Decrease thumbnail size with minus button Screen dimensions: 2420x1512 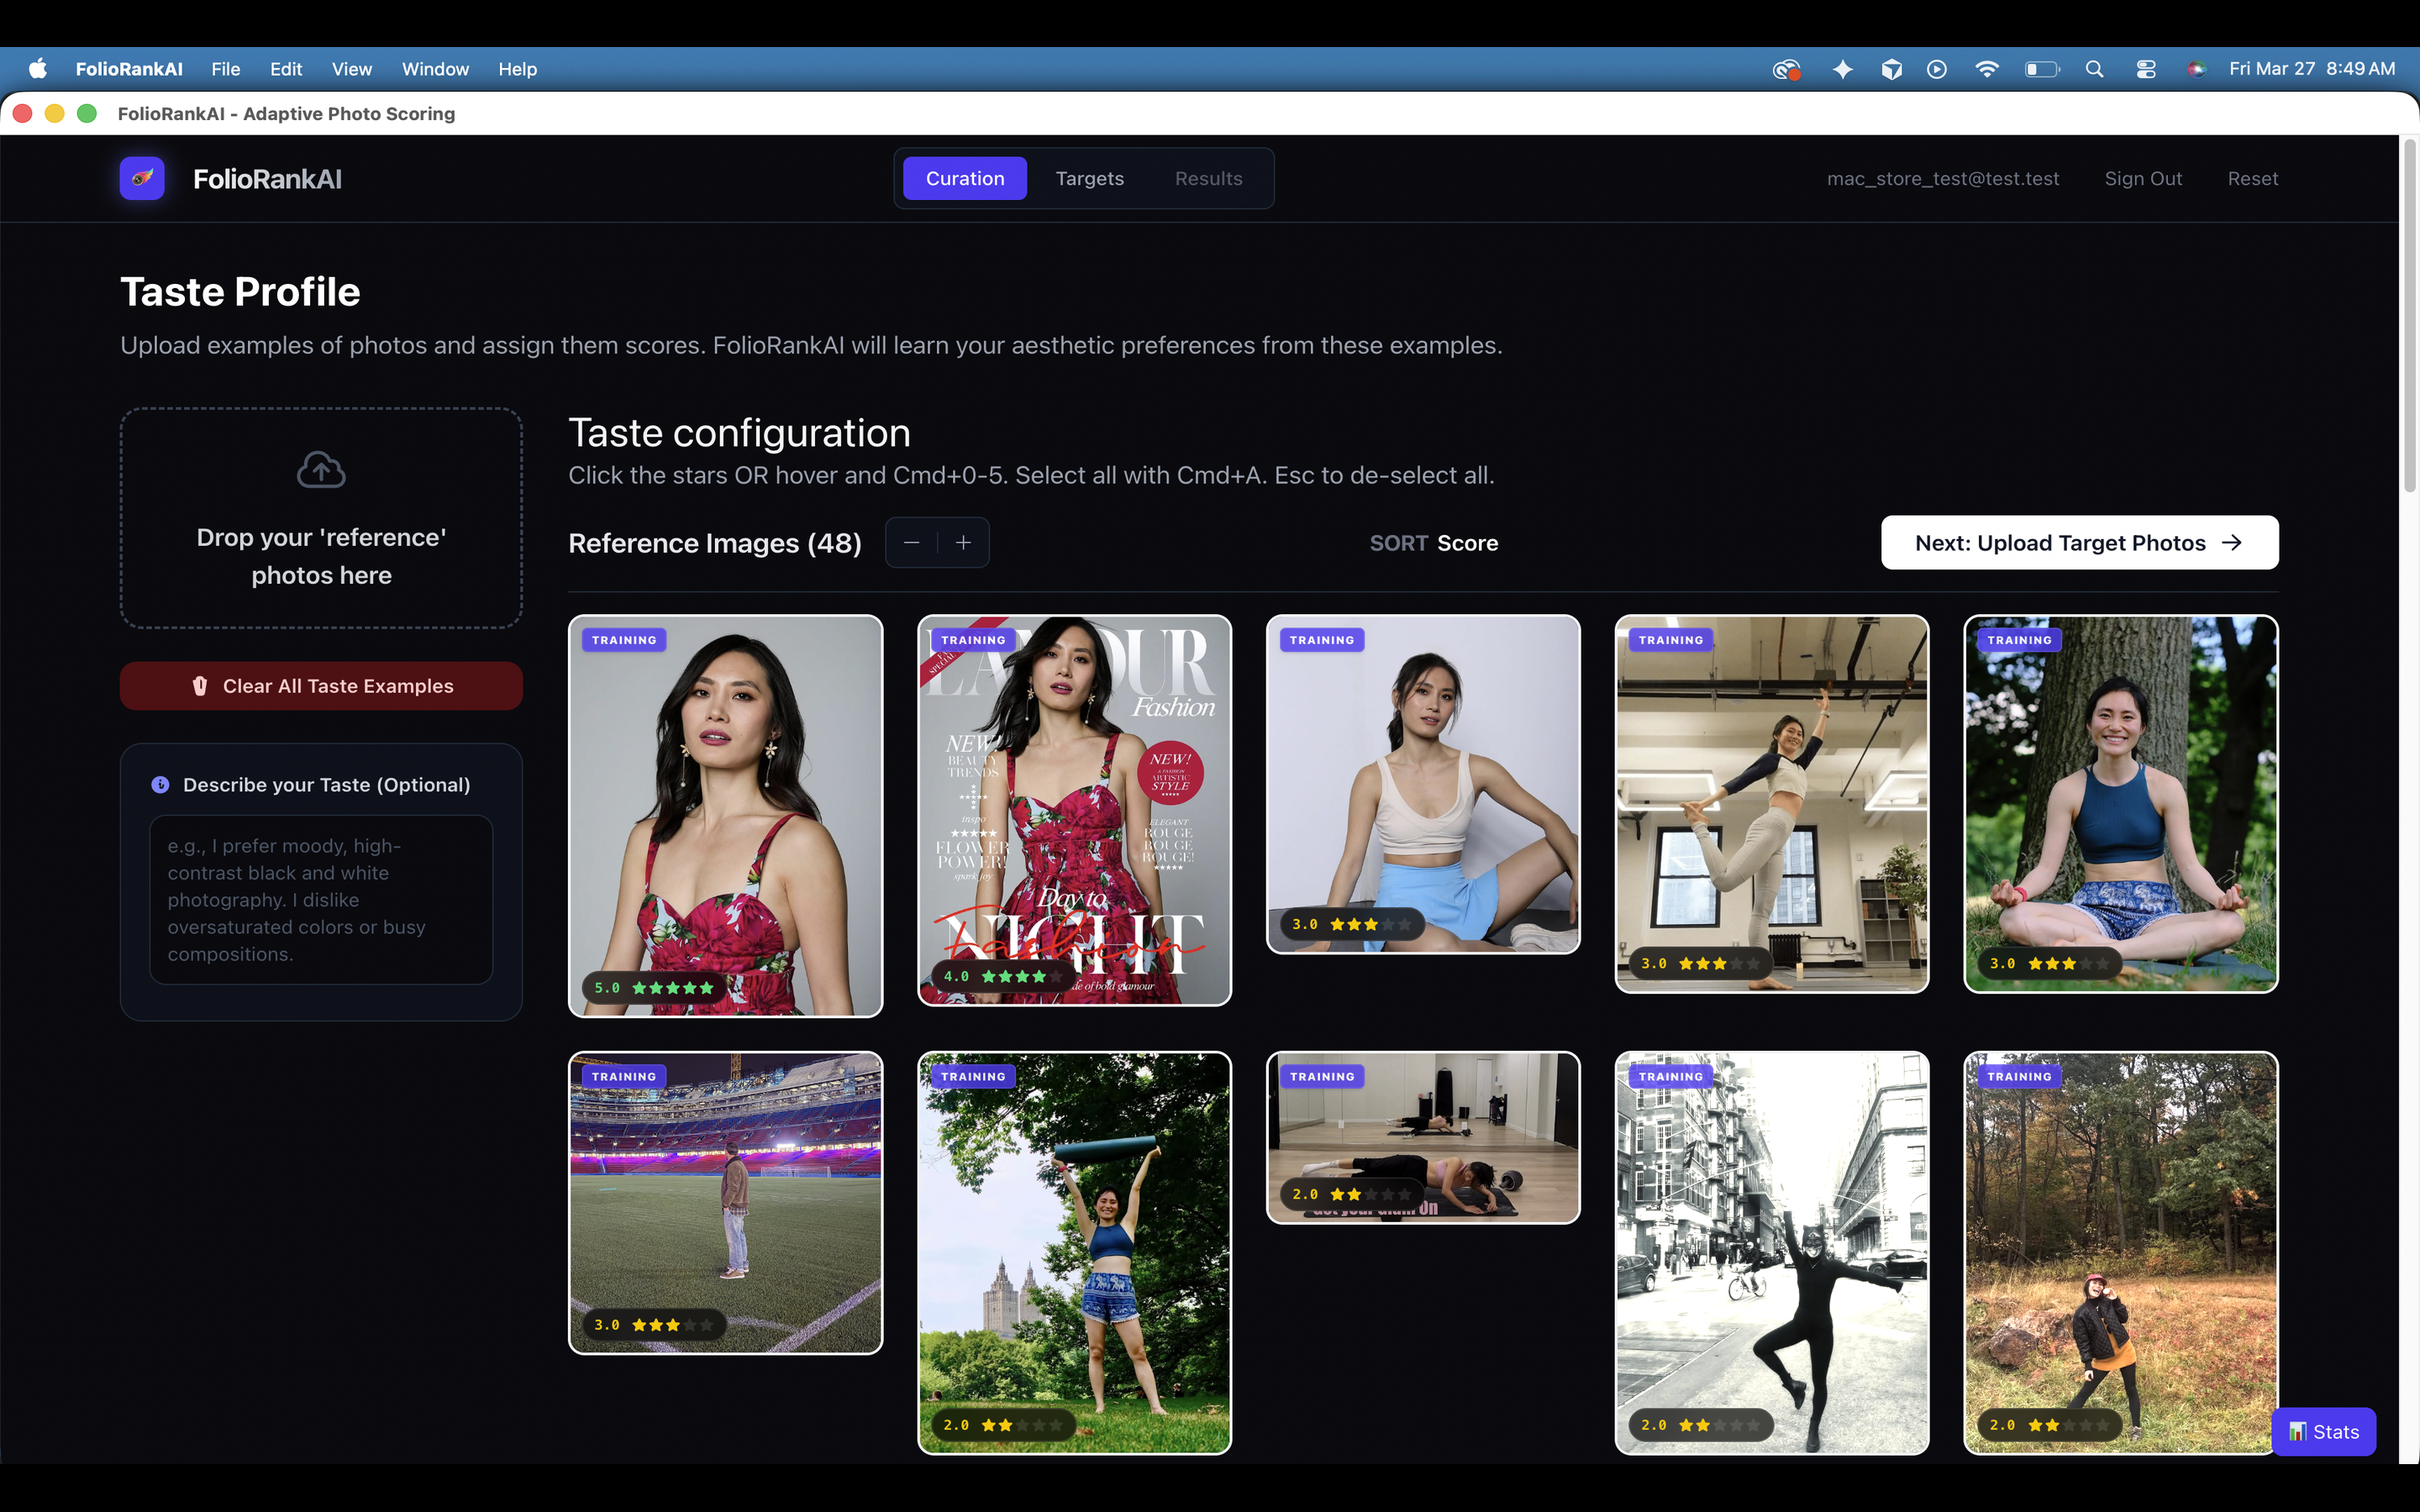tap(911, 543)
